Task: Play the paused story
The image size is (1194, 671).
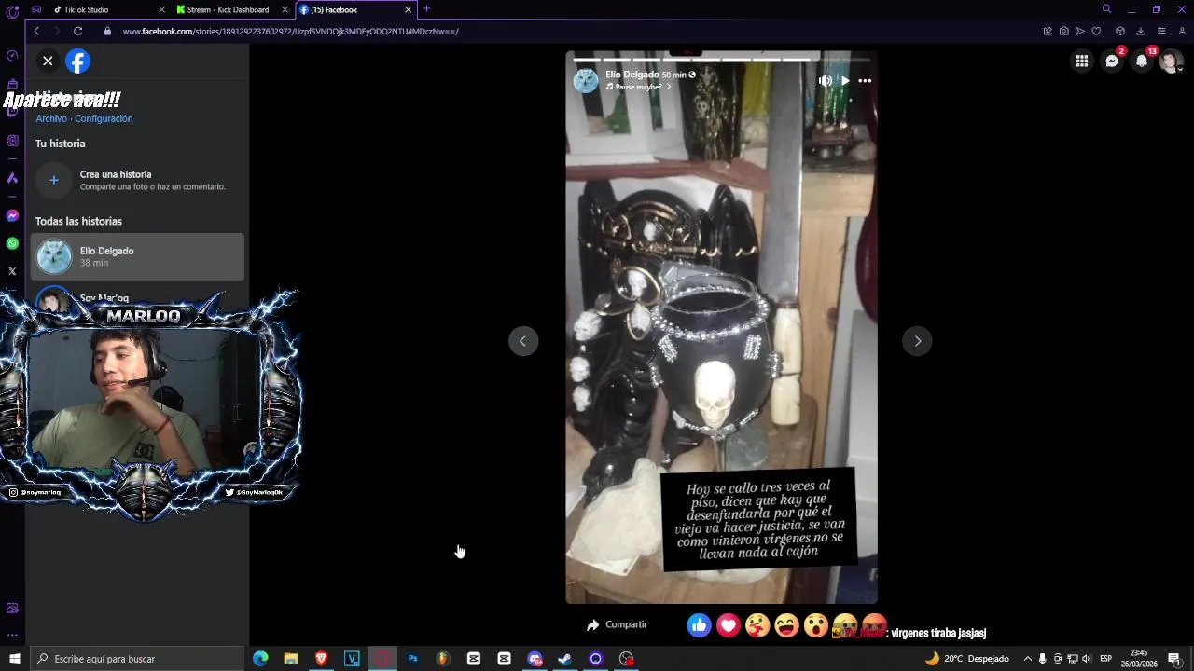Action: click(845, 81)
